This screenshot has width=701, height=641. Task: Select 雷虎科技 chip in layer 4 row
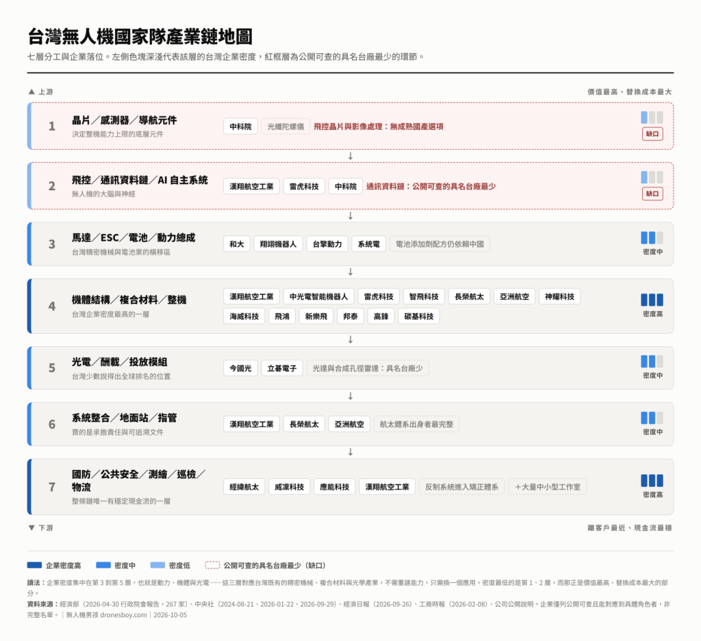[379, 296]
